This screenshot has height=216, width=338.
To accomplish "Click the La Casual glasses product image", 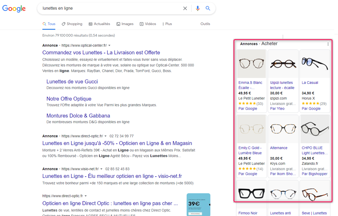I will point(315,64).
